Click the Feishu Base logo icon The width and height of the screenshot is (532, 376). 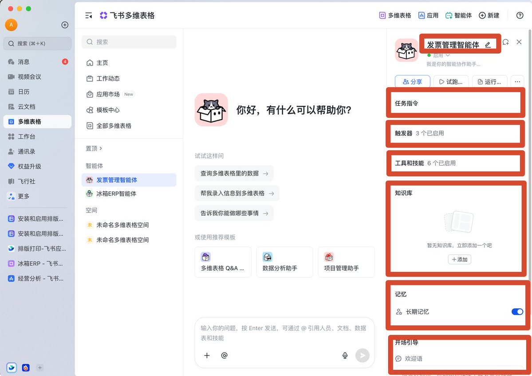point(103,15)
